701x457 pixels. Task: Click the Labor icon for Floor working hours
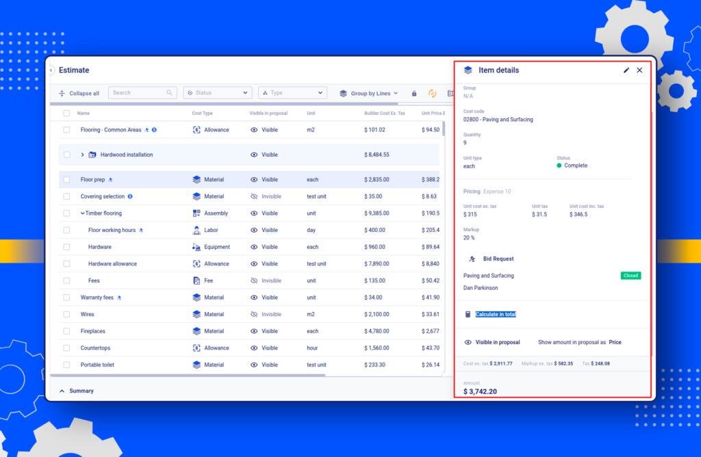tap(196, 230)
